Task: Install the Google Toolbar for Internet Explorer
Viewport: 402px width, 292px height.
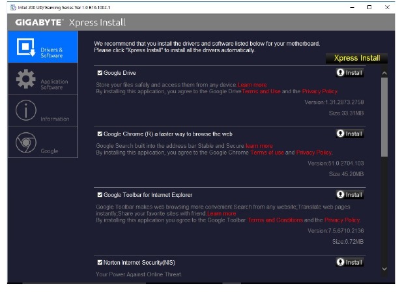Action: 350,195
